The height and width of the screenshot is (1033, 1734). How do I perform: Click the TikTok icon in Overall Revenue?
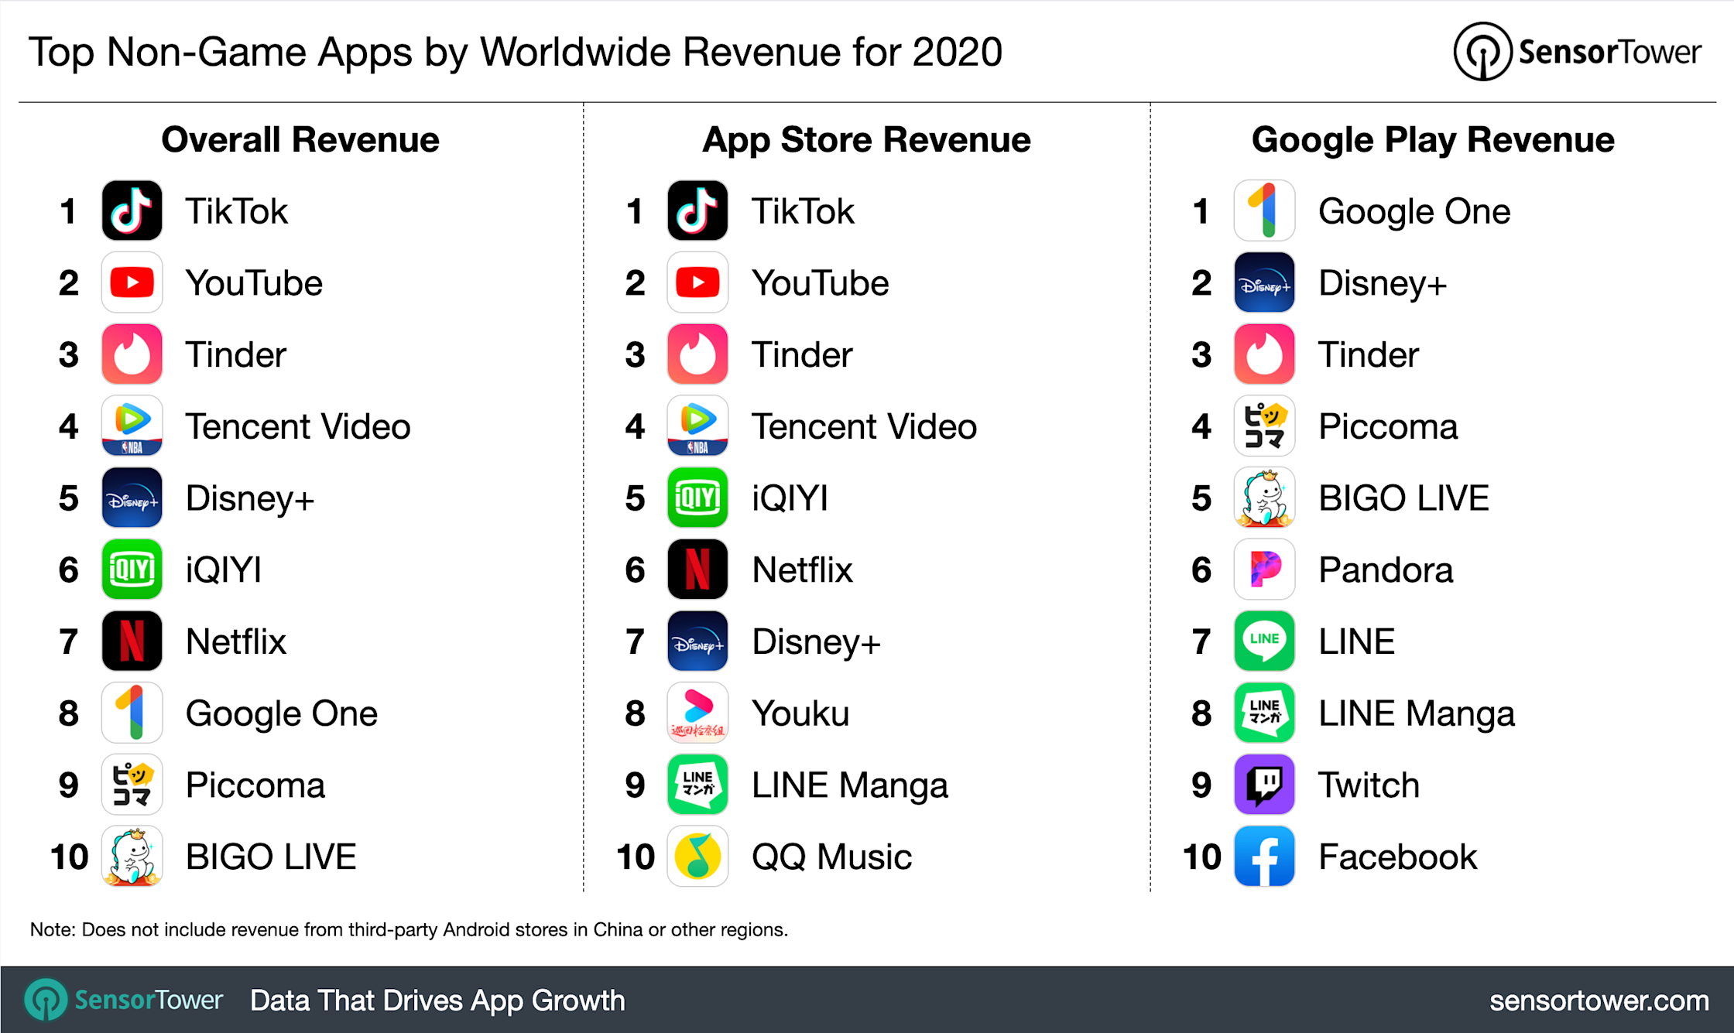[x=132, y=210]
